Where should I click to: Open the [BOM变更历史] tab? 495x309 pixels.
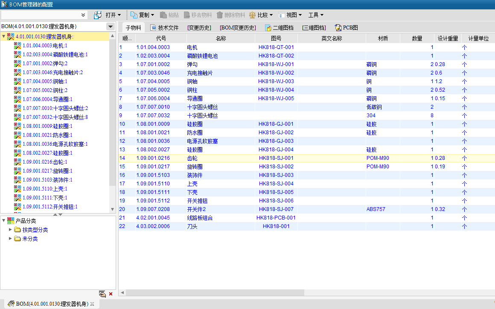point(238,28)
